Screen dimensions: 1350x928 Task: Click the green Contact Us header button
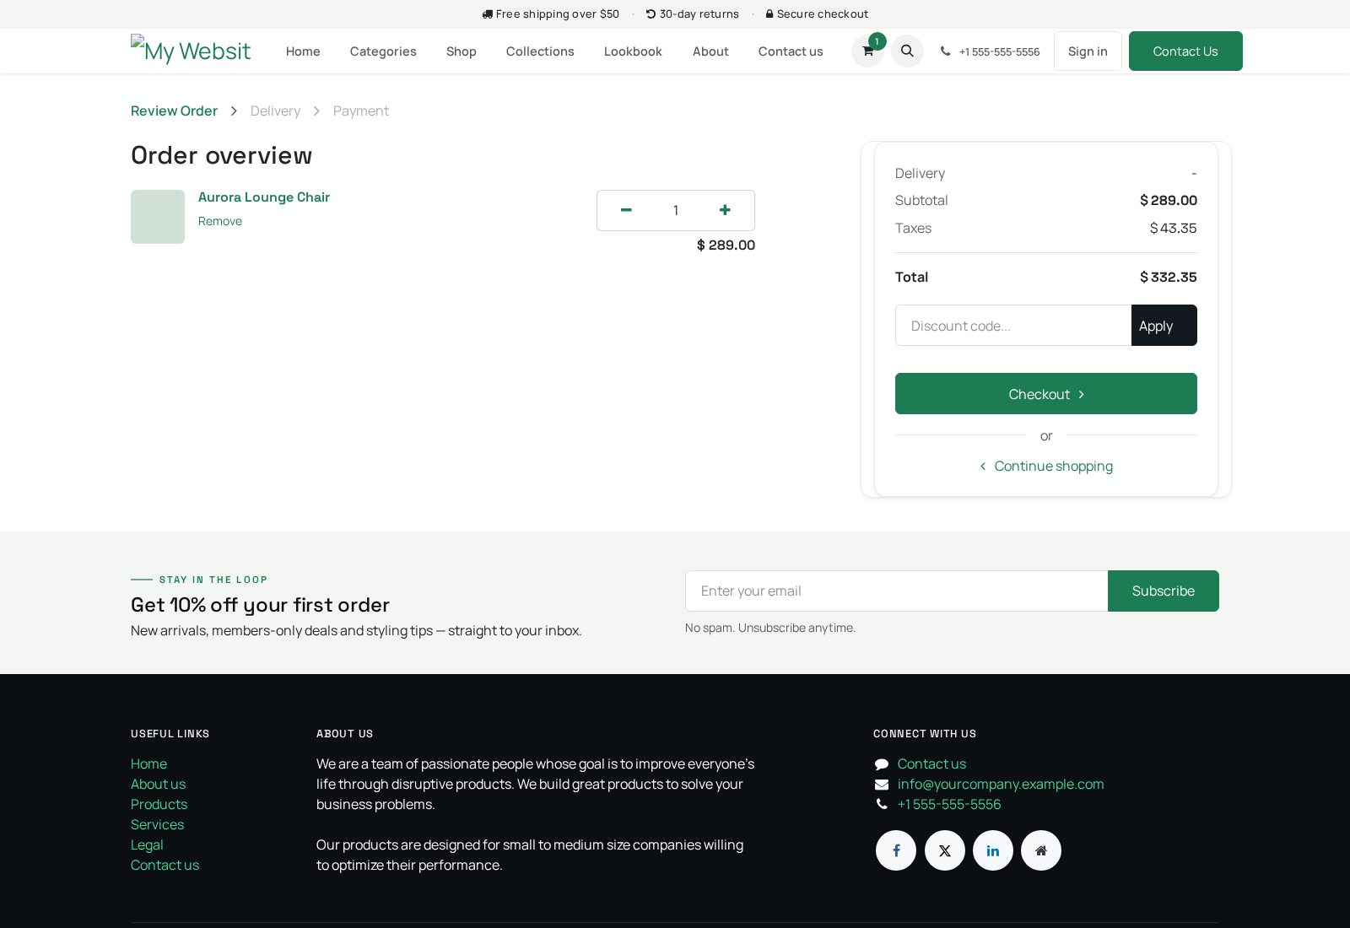click(1185, 51)
